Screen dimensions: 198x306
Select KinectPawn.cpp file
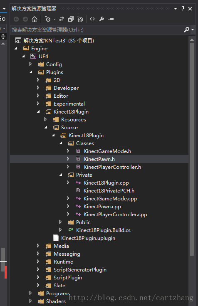[x=102, y=207]
